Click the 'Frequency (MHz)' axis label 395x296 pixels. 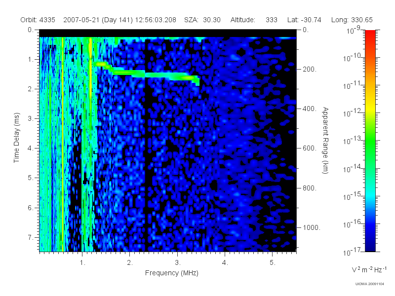point(172,273)
